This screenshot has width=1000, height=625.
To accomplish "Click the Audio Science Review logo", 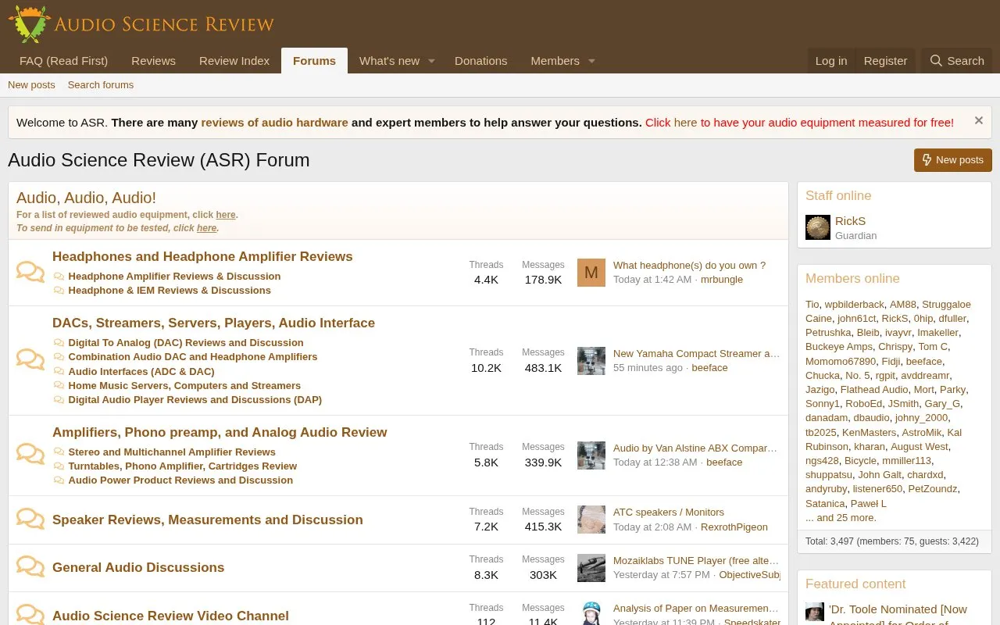I will coord(141,23).
